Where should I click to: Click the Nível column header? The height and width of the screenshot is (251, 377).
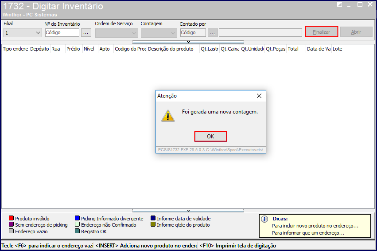[90, 49]
